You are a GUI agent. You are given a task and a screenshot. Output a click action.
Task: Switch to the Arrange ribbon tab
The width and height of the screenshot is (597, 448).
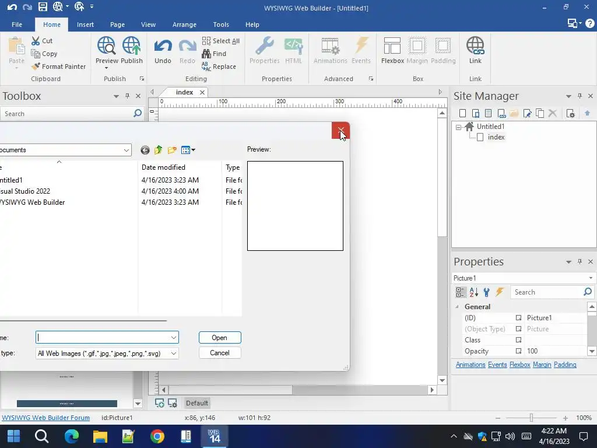coord(184,24)
